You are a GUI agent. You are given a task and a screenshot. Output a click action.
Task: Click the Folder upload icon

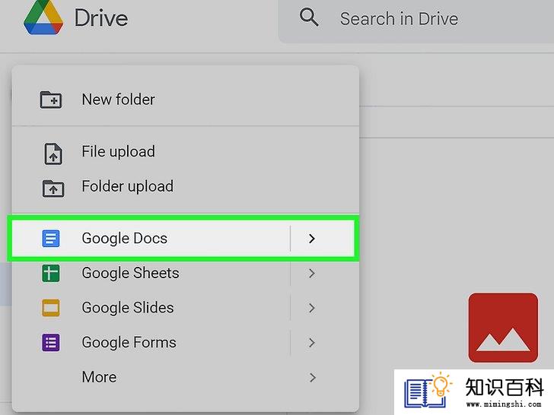[53, 188]
